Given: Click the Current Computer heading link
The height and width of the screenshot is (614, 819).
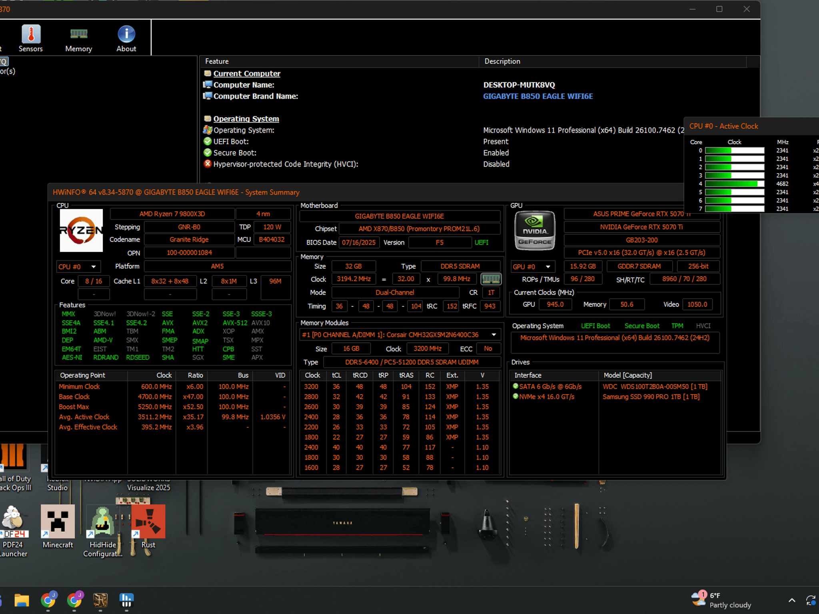Looking at the screenshot, I should (247, 74).
